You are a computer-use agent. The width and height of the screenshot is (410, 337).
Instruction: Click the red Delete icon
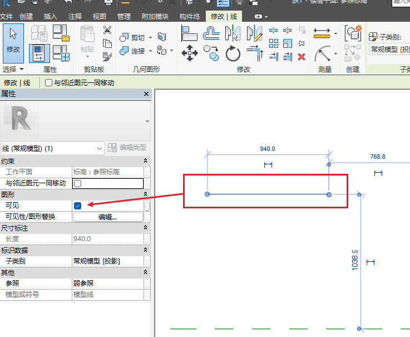click(x=302, y=57)
